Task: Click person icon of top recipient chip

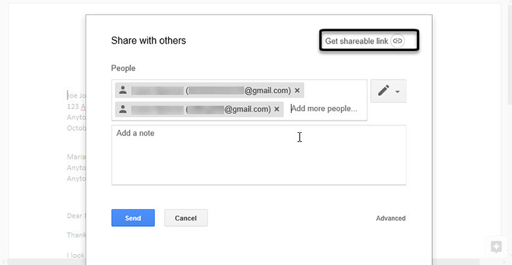Action: tap(123, 90)
